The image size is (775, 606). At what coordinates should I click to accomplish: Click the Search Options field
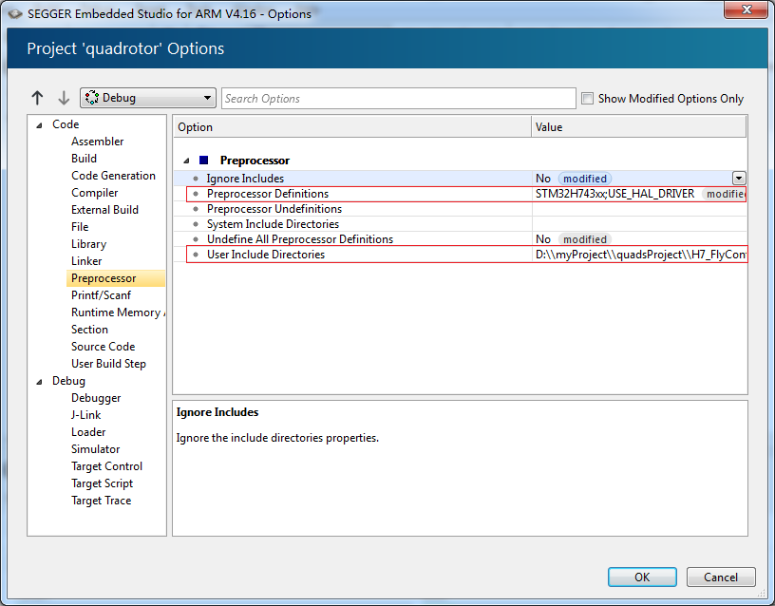coord(398,99)
